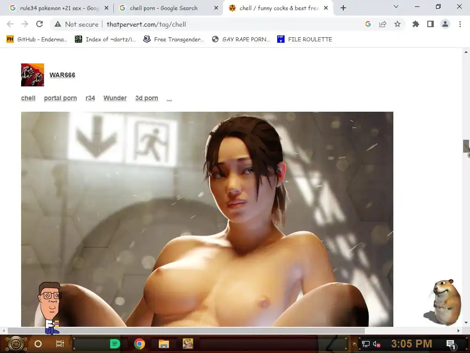
Task: Expand the tab search chevron
Action: click(x=396, y=6)
